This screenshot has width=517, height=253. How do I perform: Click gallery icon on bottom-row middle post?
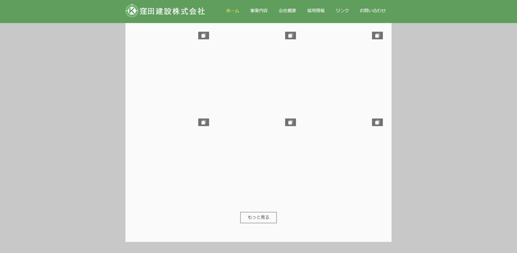coord(291,123)
